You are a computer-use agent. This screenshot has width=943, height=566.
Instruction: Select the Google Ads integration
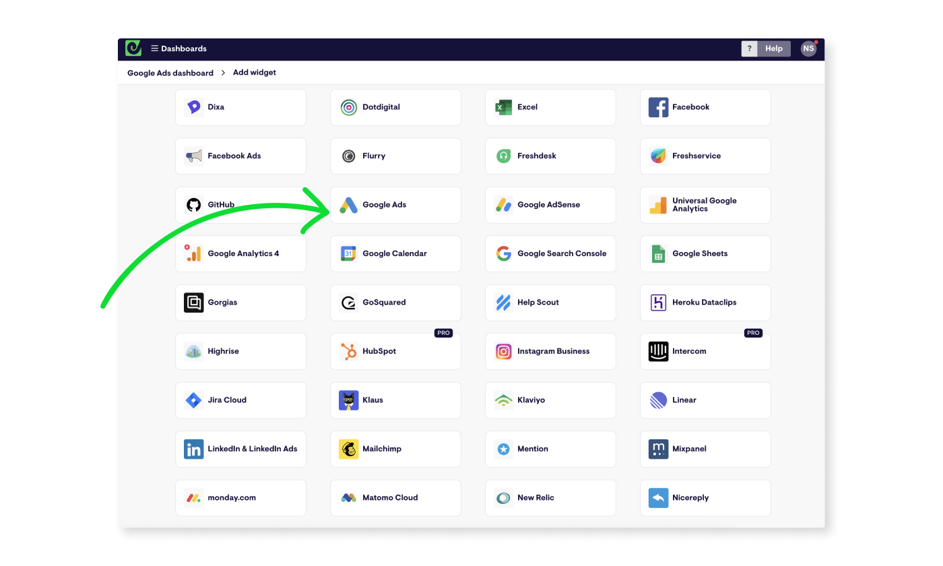click(x=395, y=205)
